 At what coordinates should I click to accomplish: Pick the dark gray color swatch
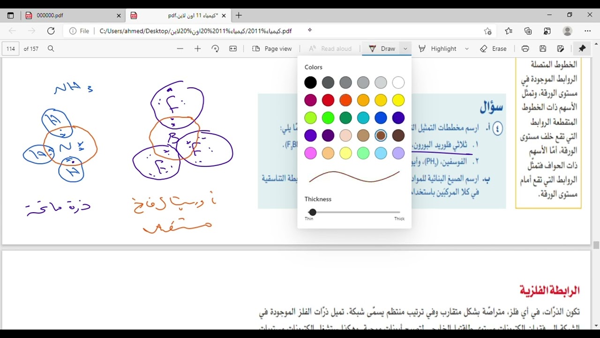328,83
